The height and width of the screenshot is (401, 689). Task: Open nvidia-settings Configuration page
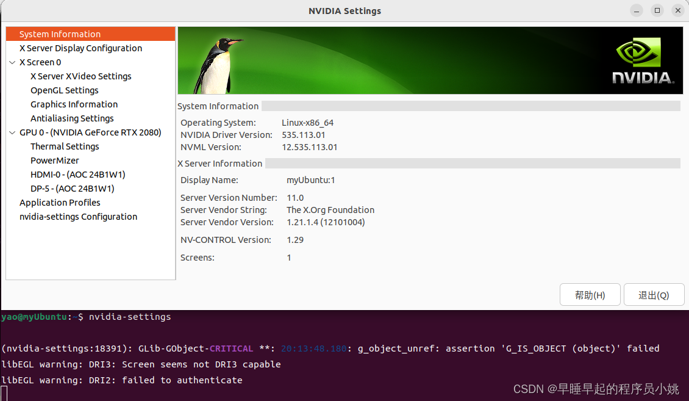(x=78, y=217)
